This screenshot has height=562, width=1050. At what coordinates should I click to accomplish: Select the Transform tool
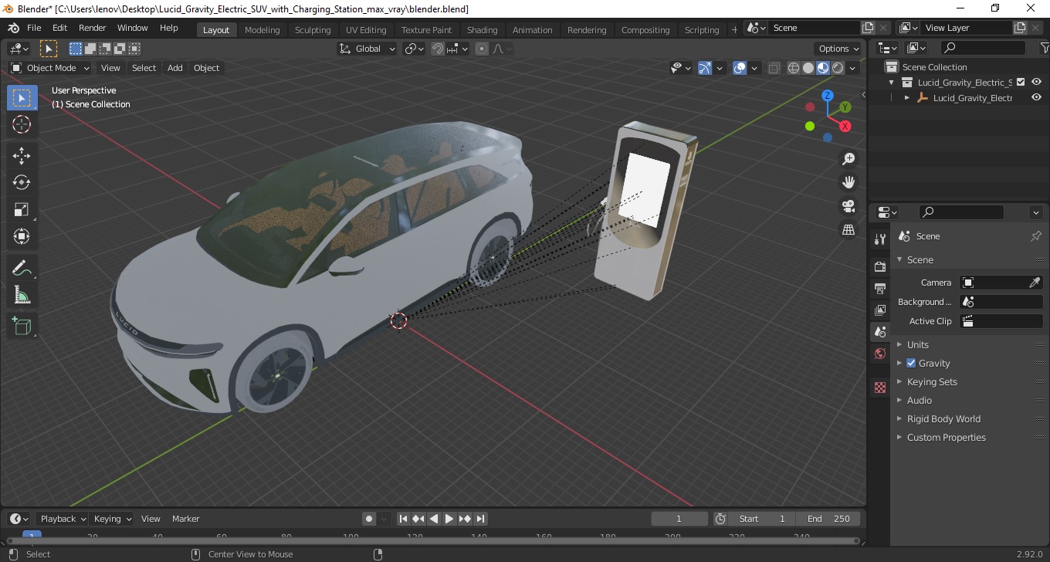22,236
